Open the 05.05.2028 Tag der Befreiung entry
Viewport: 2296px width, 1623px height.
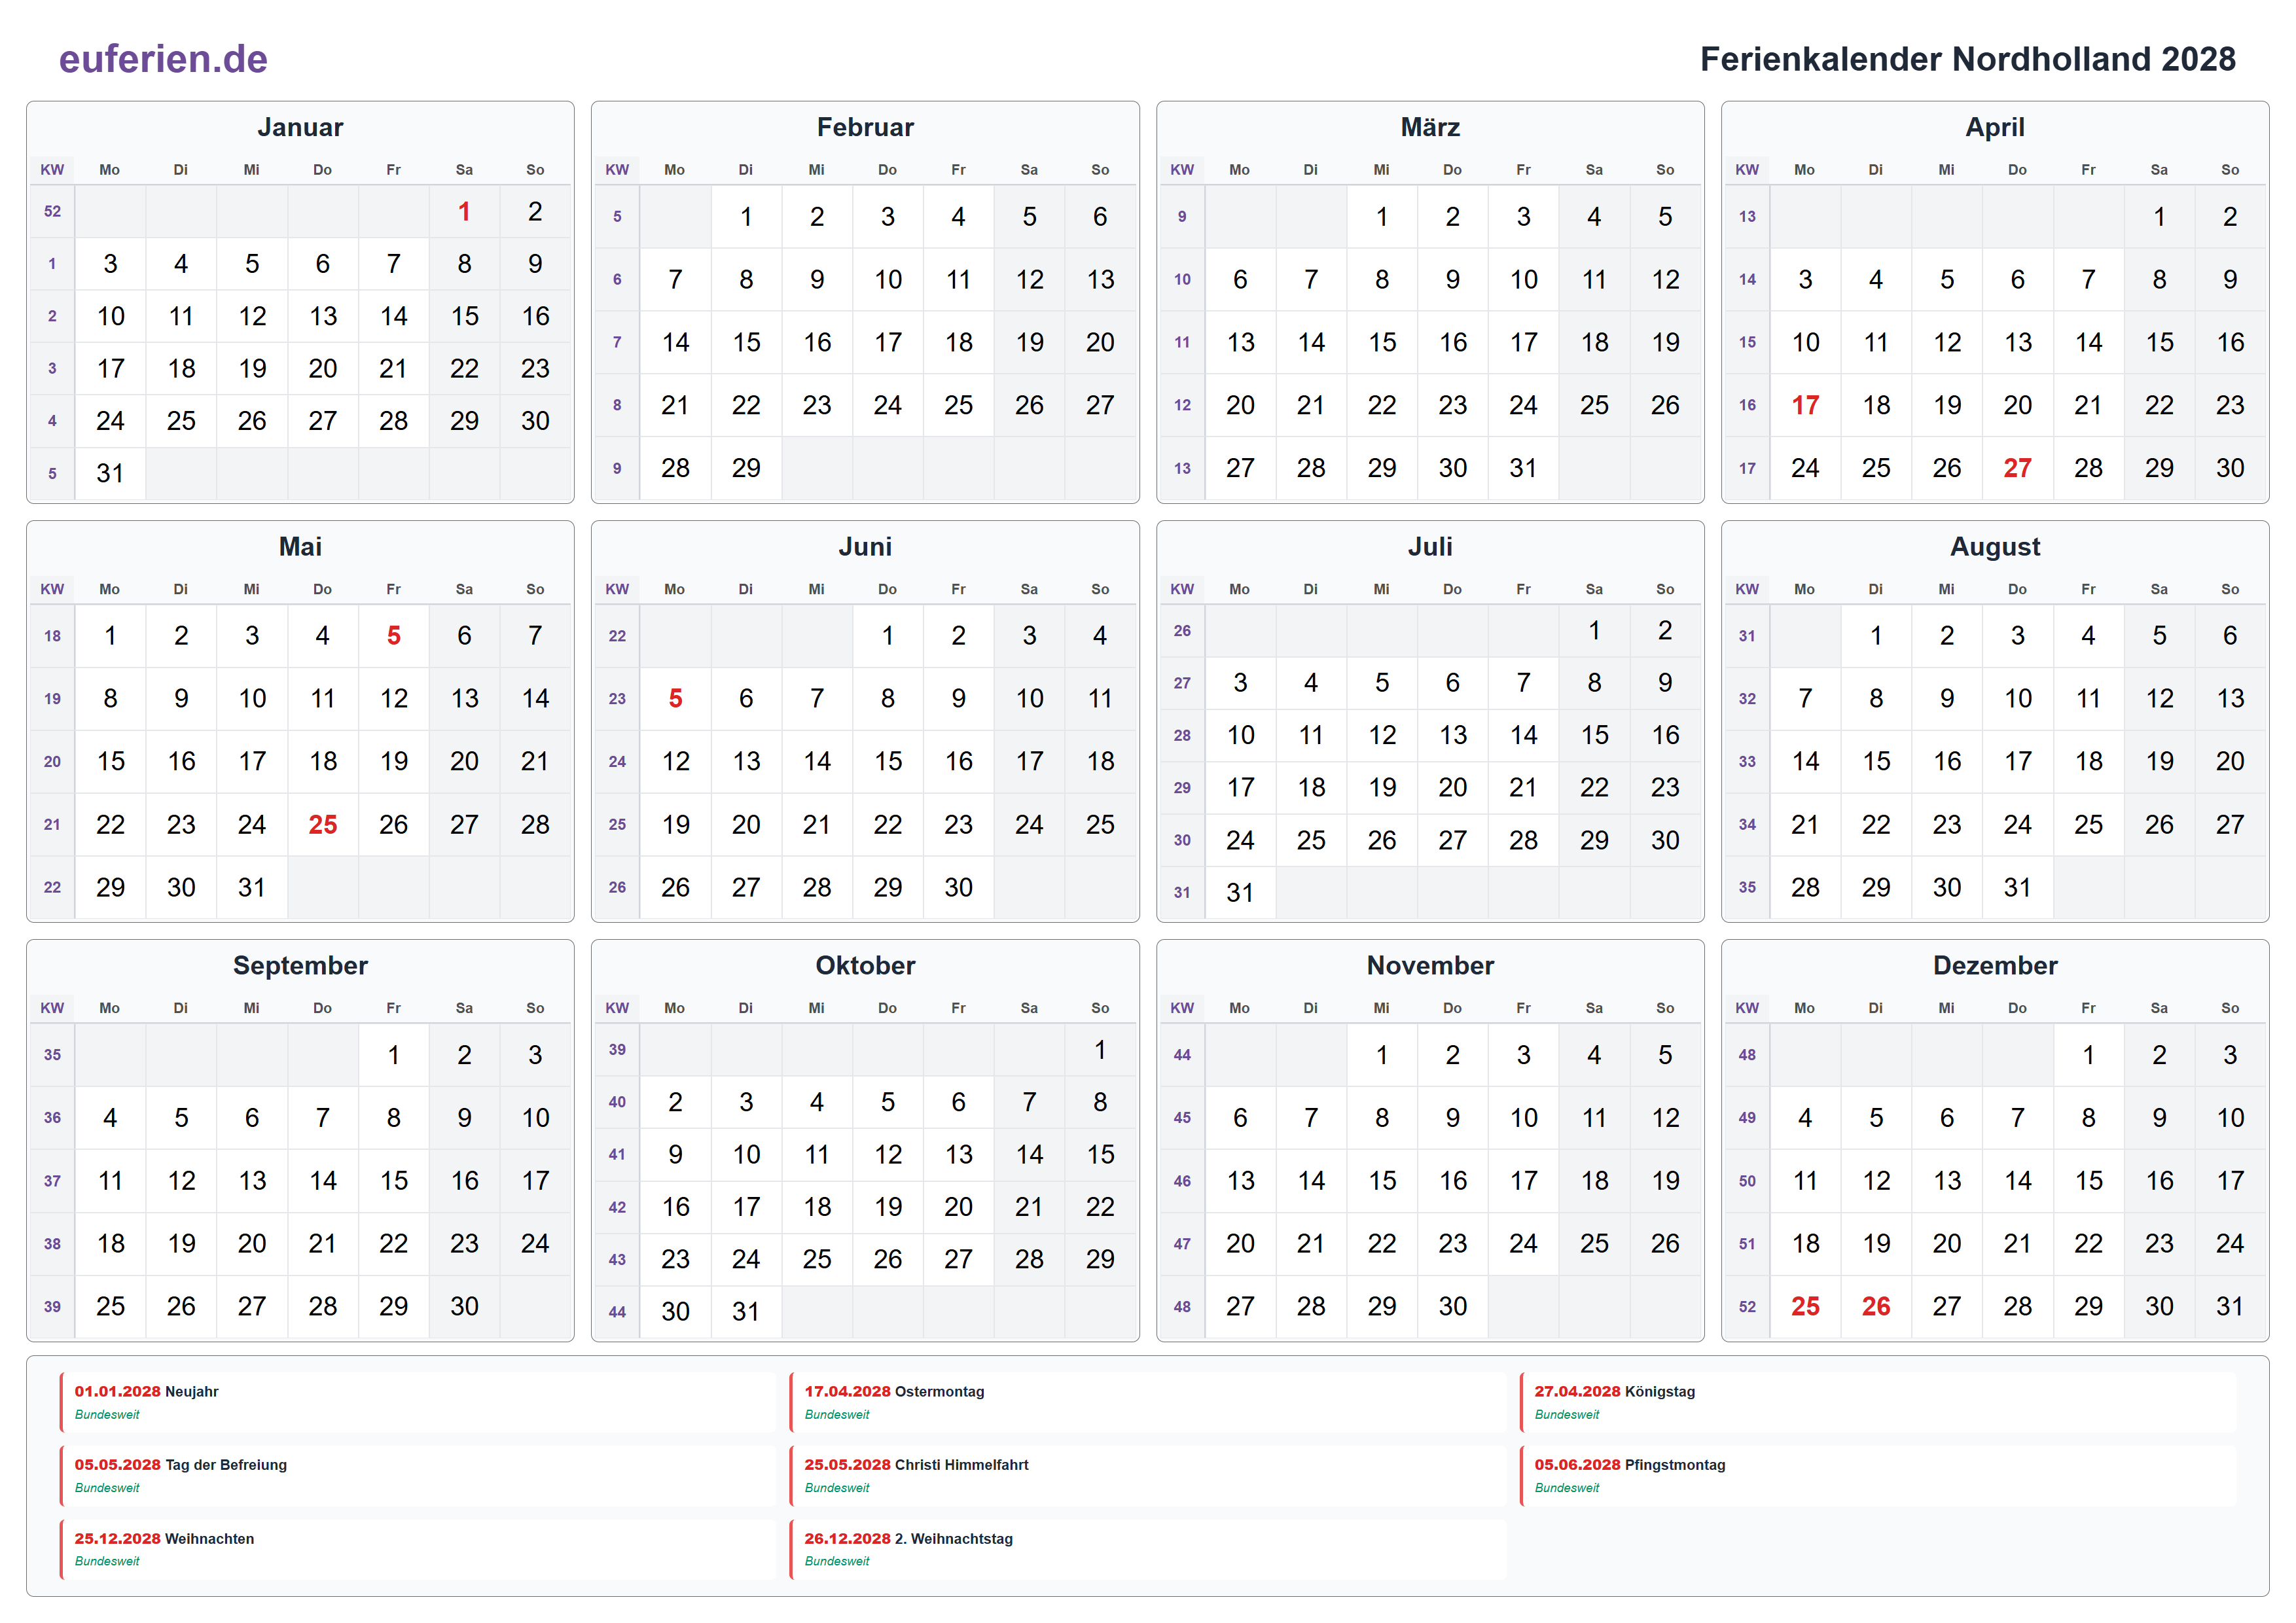click(418, 1475)
